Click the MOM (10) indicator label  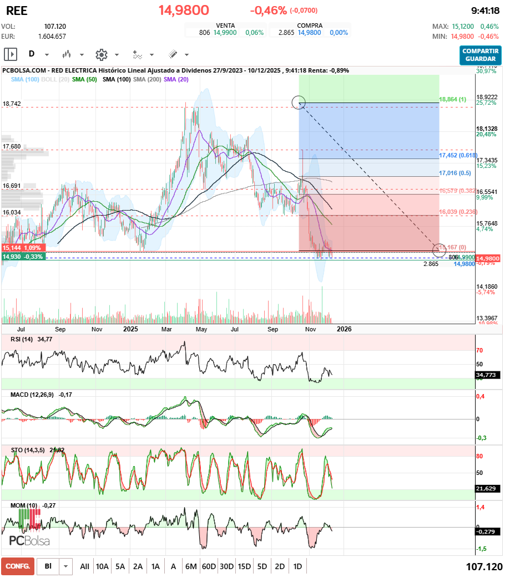coord(24,505)
